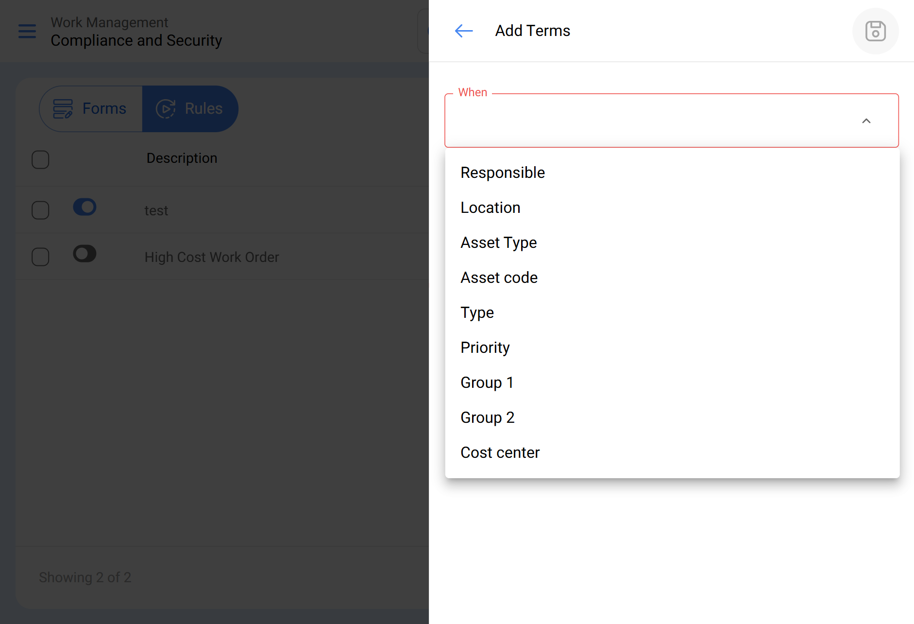The width and height of the screenshot is (914, 624).
Task: Select the Asset code option
Action: point(499,277)
